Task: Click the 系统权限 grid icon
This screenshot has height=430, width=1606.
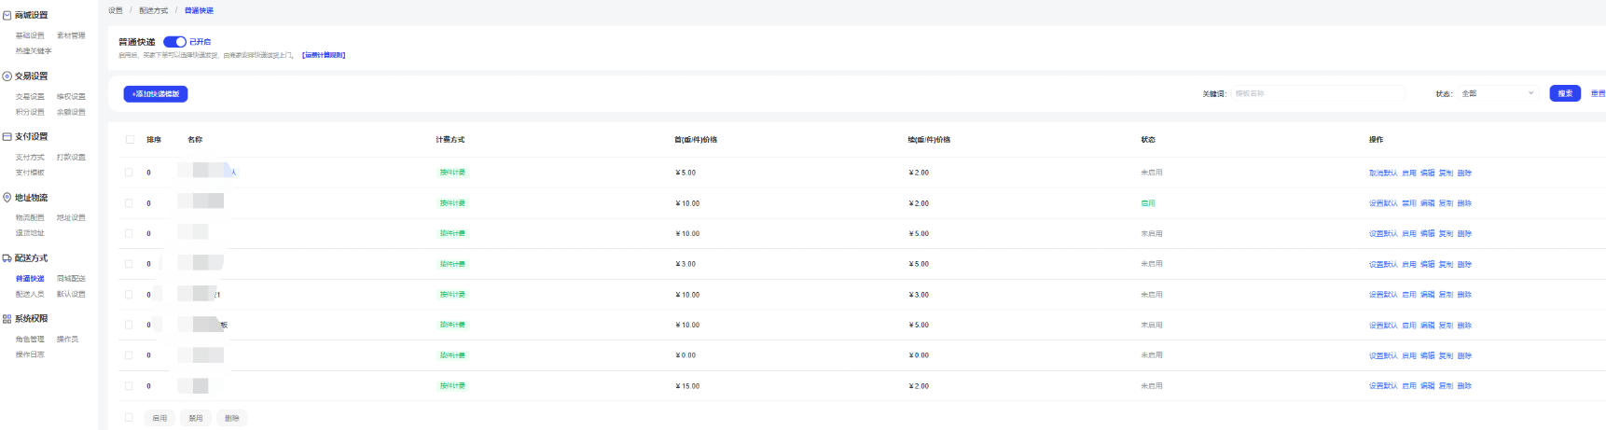Action: tap(7, 319)
